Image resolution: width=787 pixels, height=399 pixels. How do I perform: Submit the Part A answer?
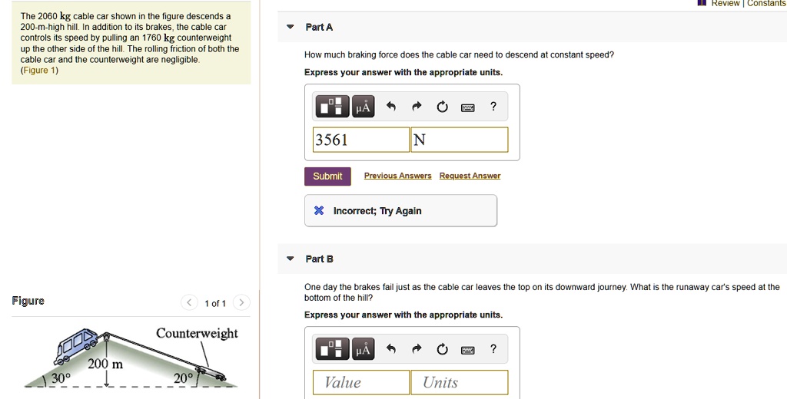(x=327, y=176)
